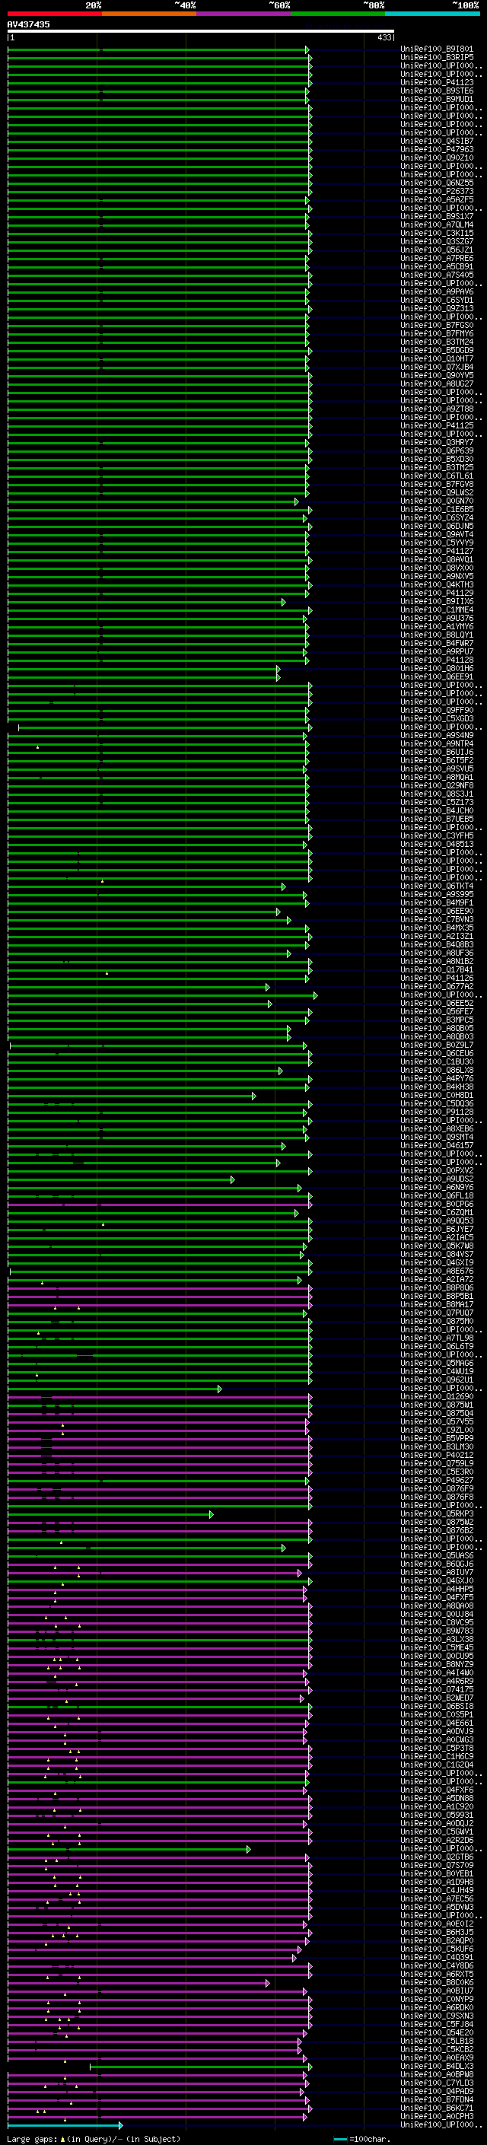Click the cyan ~100% legend color bar
The height and width of the screenshot is (2145, 487).
pos(432,14)
